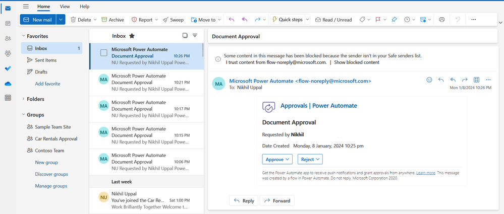Click the Reply all arrow in toolbar
The image size is (504, 214).
click(245, 20)
